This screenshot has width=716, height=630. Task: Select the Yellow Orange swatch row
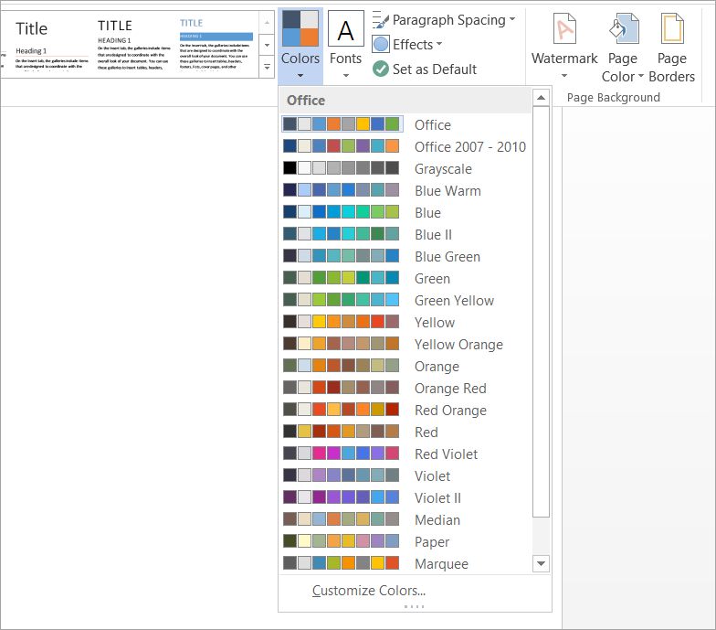tap(341, 344)
